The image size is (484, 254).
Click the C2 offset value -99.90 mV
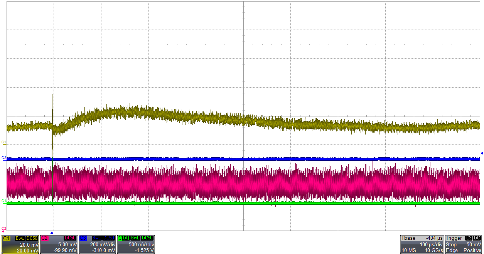(x=65, y=251)
